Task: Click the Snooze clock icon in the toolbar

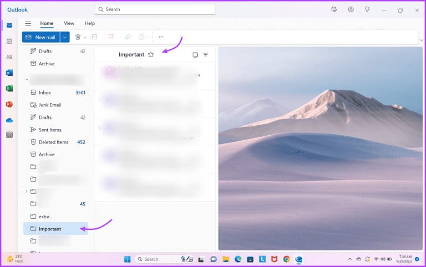Action: coord(141,37)
